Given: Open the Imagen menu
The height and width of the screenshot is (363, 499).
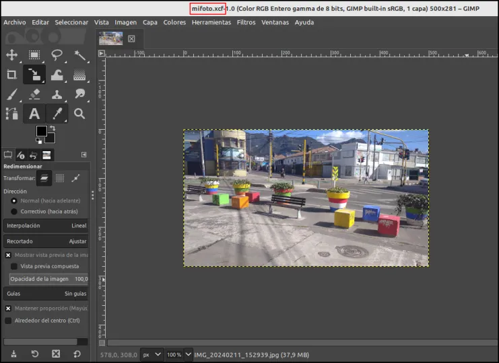Looking at the screenshot, I should point(126,23).
